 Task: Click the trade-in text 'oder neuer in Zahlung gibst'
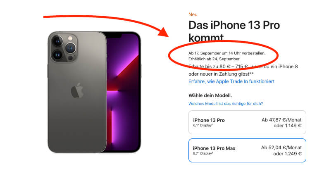[x=221, y=74]
